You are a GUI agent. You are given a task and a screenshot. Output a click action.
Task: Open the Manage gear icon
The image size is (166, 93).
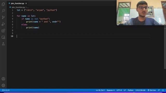pyautogui.click(x=3, y=85)
